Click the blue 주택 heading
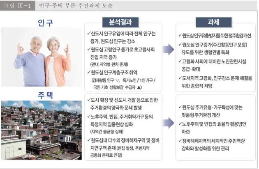The image size is (259, 169). click(x=45, y=96)
